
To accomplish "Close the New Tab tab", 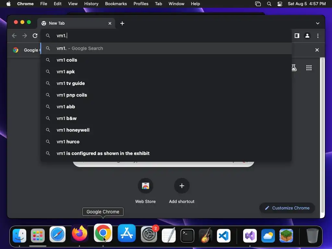I will [x=110, y=23].
